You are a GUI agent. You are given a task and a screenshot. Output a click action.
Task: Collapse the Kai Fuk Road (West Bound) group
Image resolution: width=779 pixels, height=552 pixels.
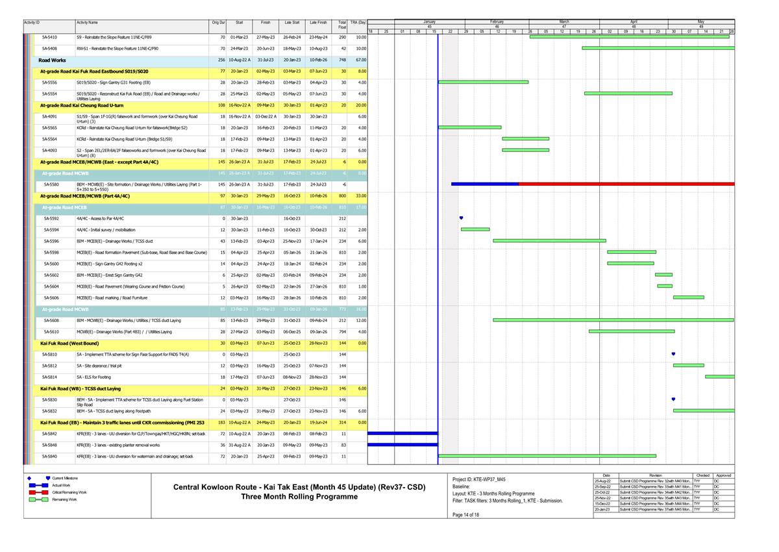pos(69,343)
